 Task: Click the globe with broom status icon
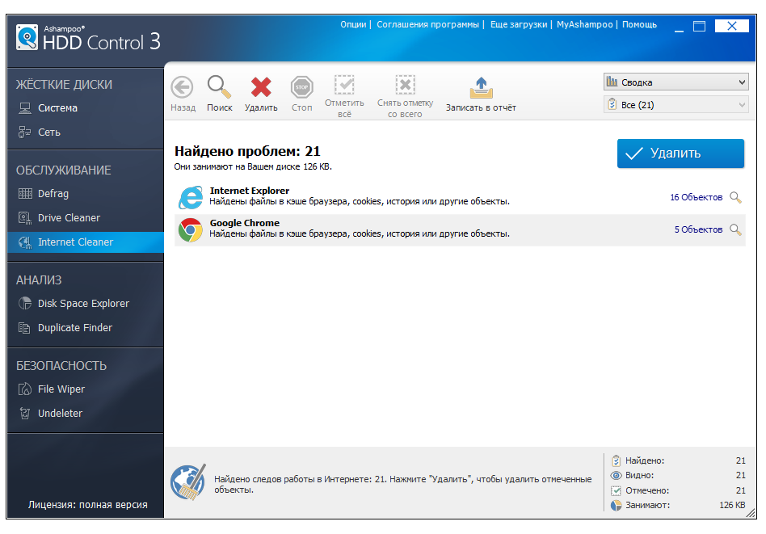[x=188, y=482]
